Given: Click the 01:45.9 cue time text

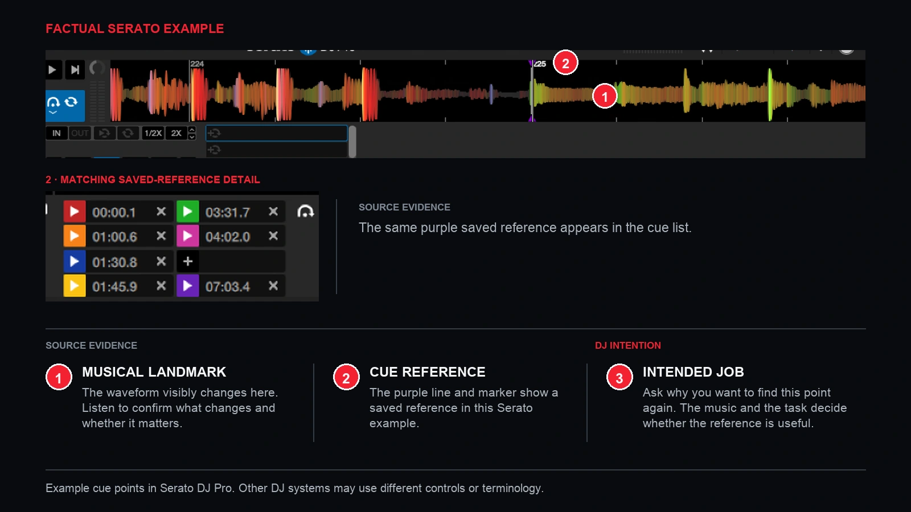Looking at the screenshot, I should [x=114, y=287].
